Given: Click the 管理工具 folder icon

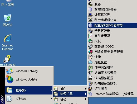Looking at the screenshot, I should (56, 94).
